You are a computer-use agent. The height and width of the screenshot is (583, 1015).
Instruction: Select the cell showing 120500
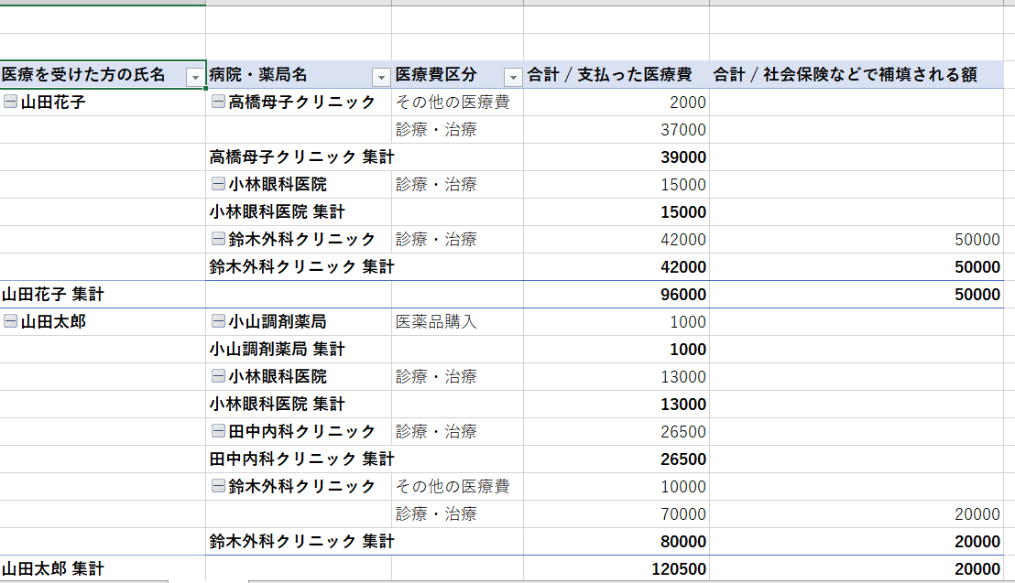[x=678, y=568]
